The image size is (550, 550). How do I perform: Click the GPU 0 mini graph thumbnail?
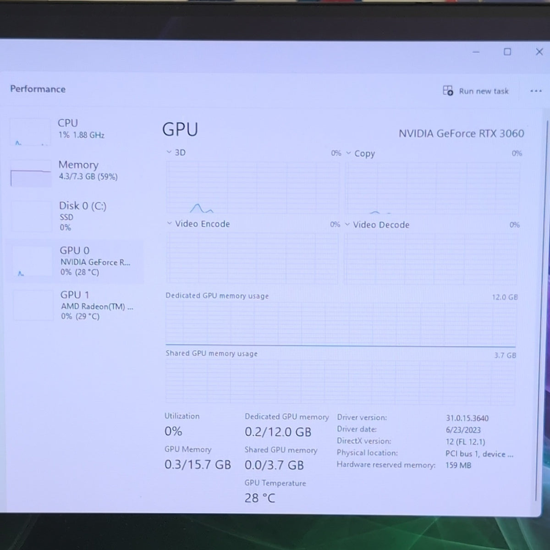pyautogui.click(x=32, y=262)
